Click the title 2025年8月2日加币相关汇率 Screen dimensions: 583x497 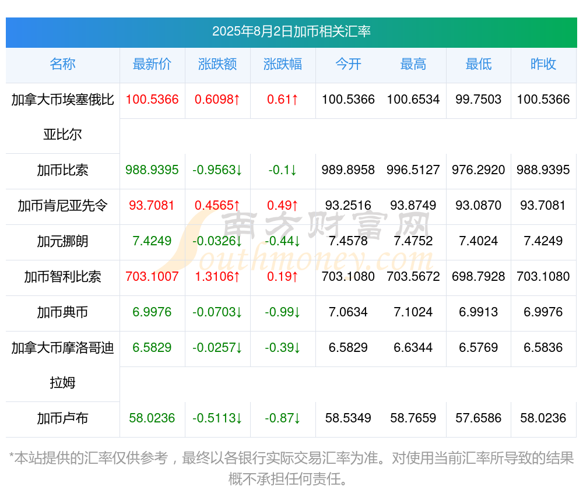click(291, 31)
